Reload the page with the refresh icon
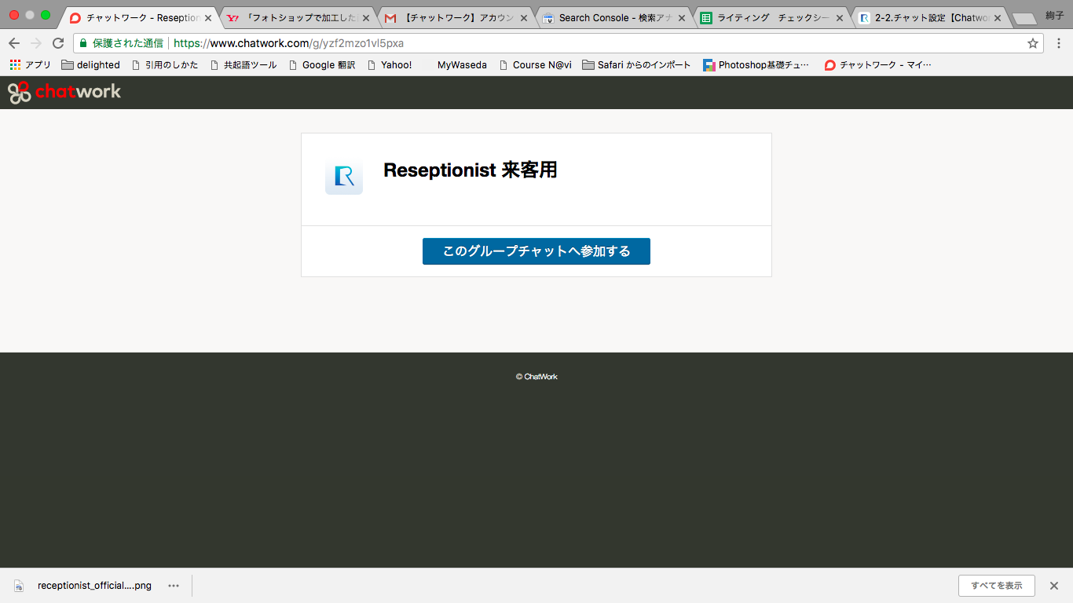 click(x=58, y=43)
